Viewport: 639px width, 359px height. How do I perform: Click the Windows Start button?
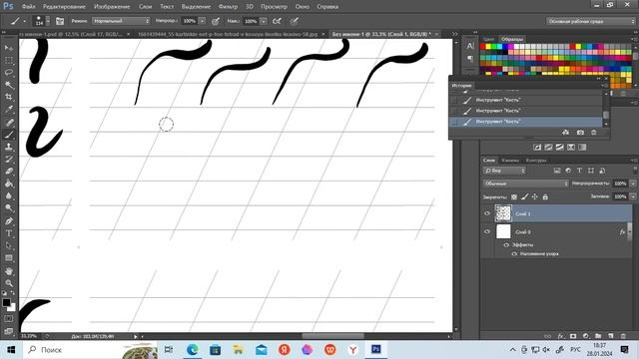coord(11,350)
